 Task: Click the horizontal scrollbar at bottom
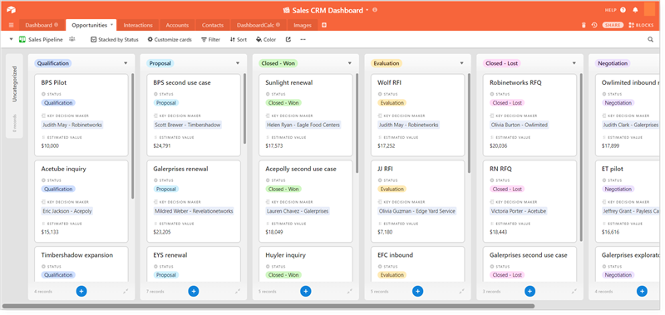[269, 306]
